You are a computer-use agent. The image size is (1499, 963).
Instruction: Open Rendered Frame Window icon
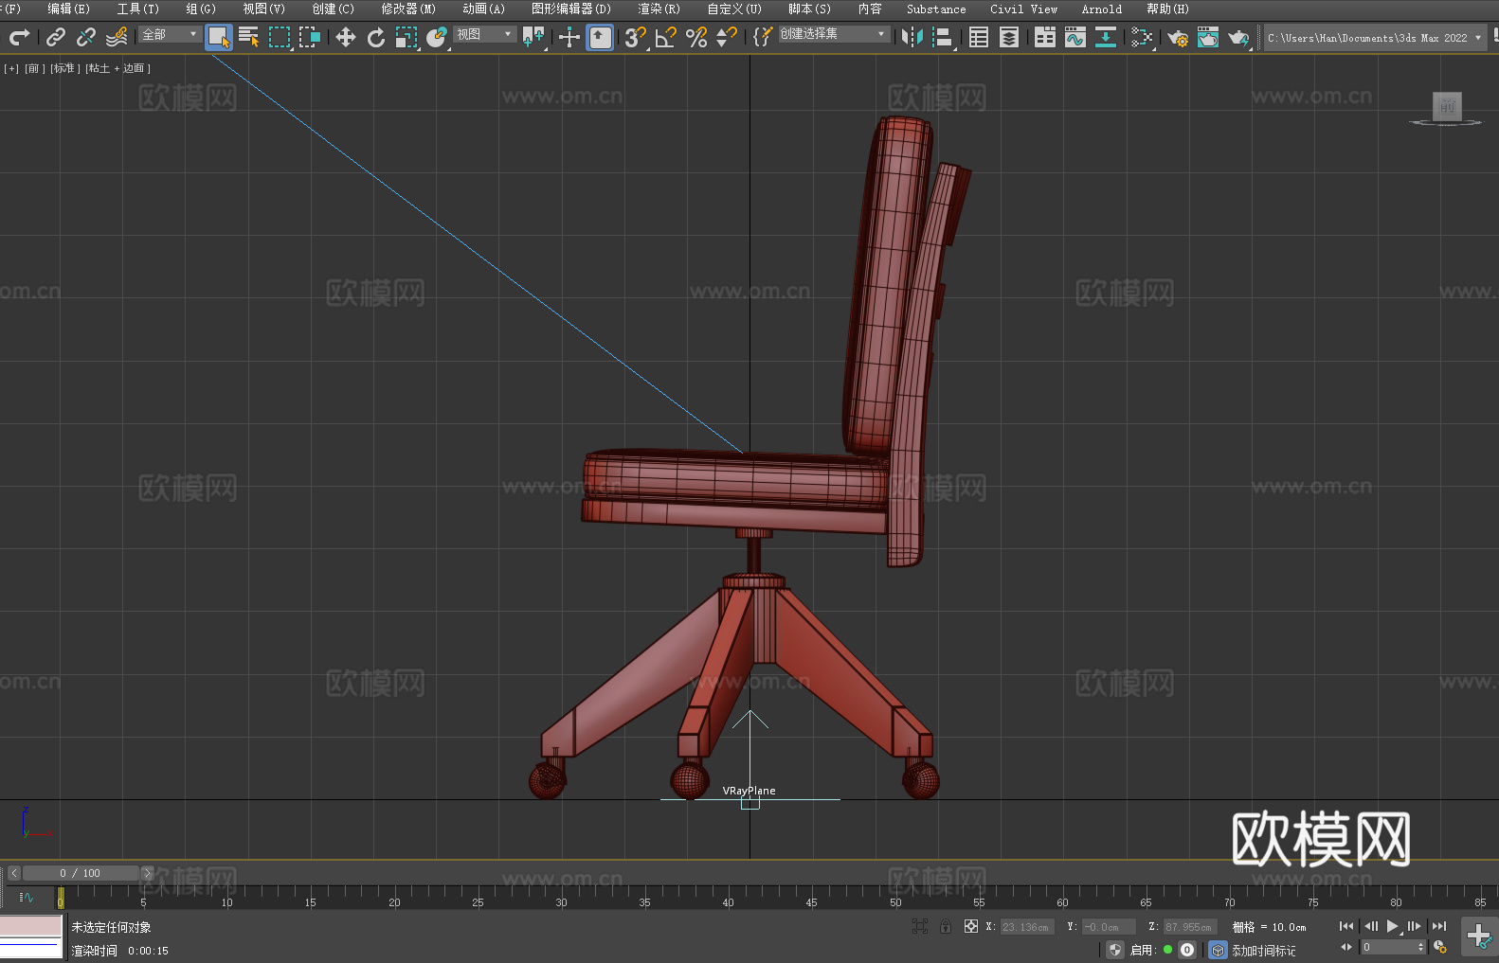(1208, 37)
